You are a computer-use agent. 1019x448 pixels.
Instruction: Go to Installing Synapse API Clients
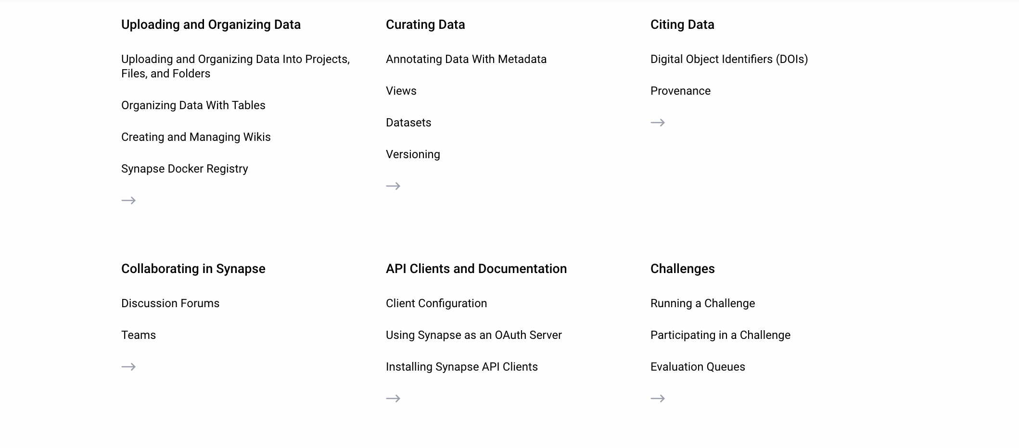[x=462, y=367]
